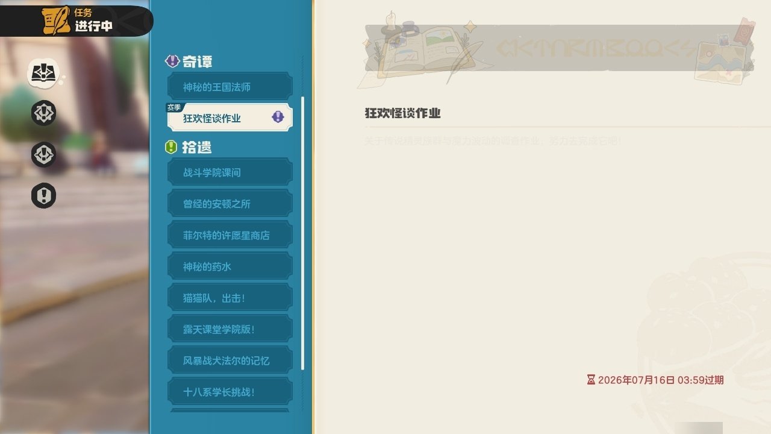Open quest 猫猫队，出击！

click(x=229, y=298)
